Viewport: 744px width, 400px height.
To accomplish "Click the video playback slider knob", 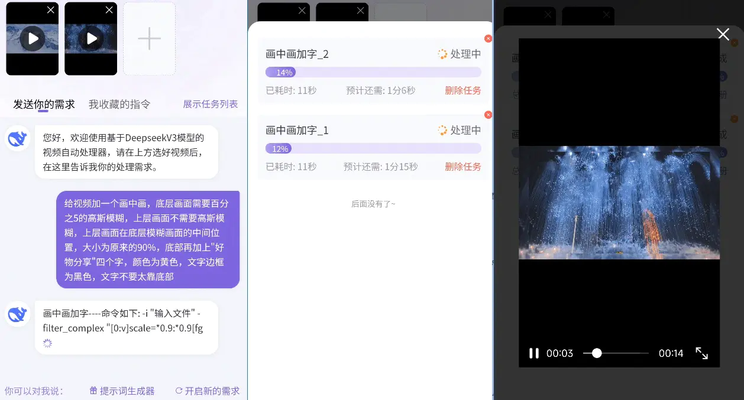I will click(x=597, y=353).
